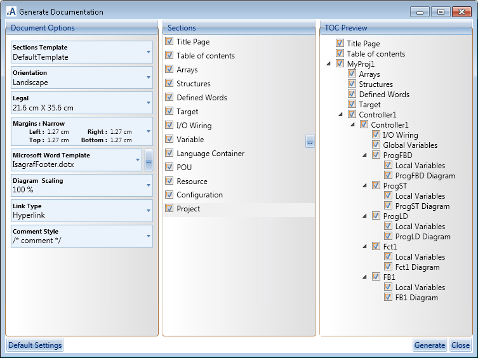Select ProgLD item text in TOC tree

(x=395, y=216)
